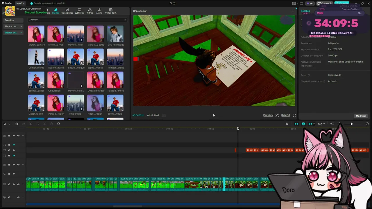This screenshot has width=372, height=209.
Task: Open the Avatar de IA tab
Action: pos(111,11)
